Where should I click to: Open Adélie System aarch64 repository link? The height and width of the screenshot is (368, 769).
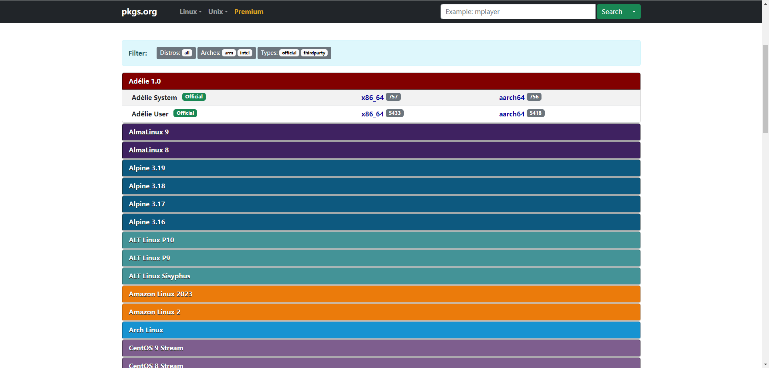point(511,98)
